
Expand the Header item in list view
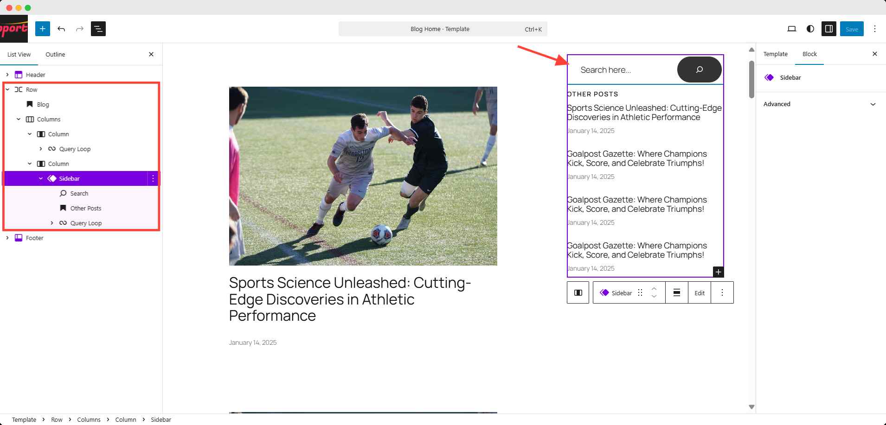7,75
